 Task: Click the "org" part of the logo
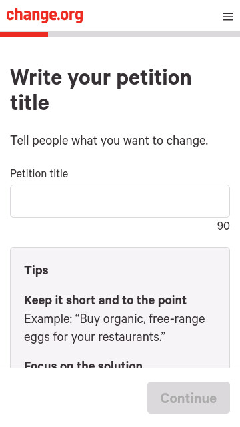[71, 16]
